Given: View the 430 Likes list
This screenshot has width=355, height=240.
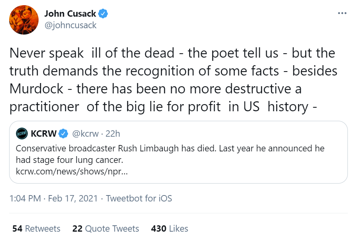Looking at the screenshot, I should point(170,228).
